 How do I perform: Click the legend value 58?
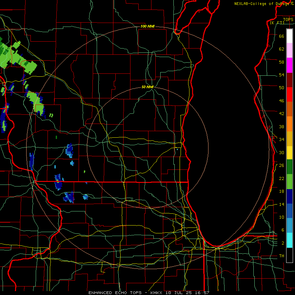tap(282, 62)
